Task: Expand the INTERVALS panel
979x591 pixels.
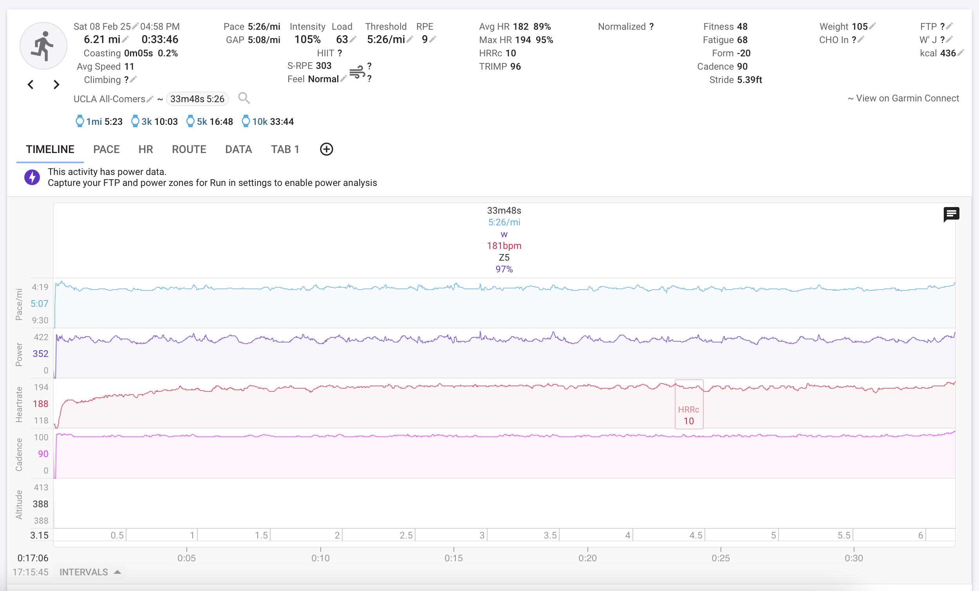Action: pos(90,572)
